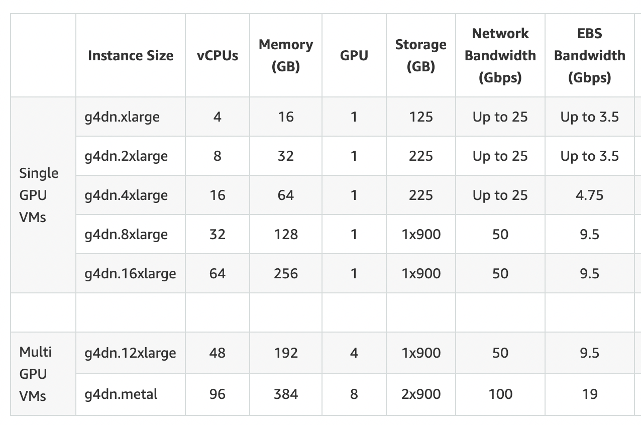The height and width of the screenshot is (425, 641).
Task: Click the Single GPU VMs group label
Action: click(x=39, y=195)
